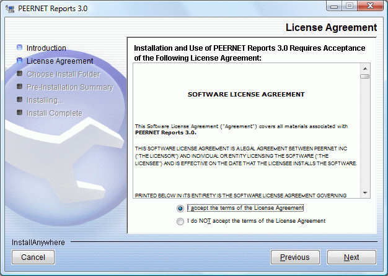
Task: Click the Pre-Installation Summary step label
Action: 70,87
